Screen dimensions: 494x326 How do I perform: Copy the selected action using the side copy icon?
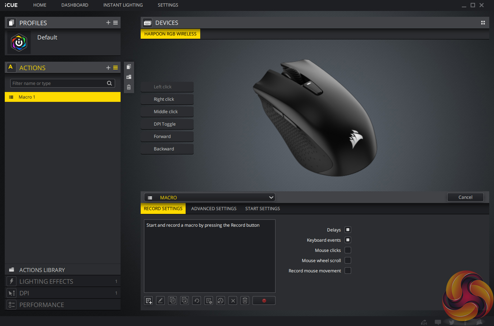(129, 67)
